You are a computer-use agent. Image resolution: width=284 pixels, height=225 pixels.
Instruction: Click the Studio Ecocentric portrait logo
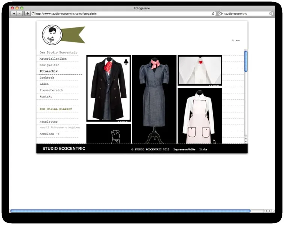coord(52,35)
